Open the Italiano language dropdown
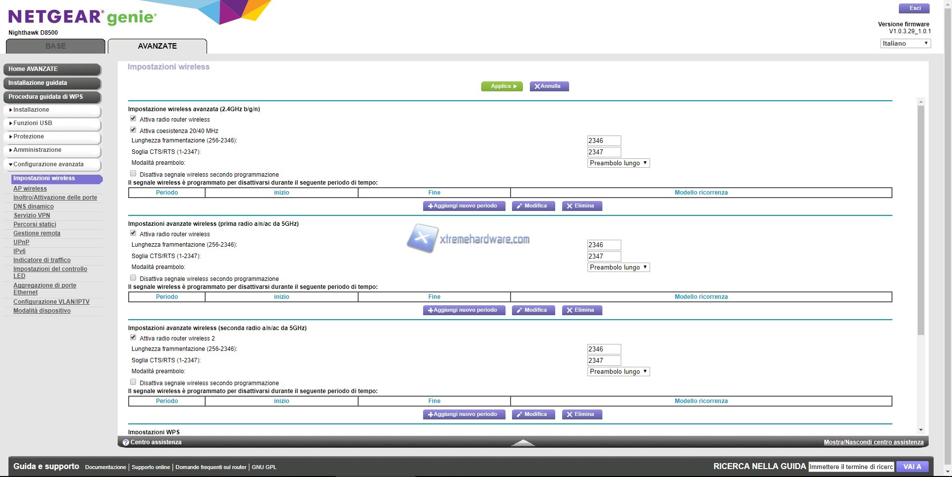Image resolution: width=952 pixels, height=477 pixels. point(905,44)
